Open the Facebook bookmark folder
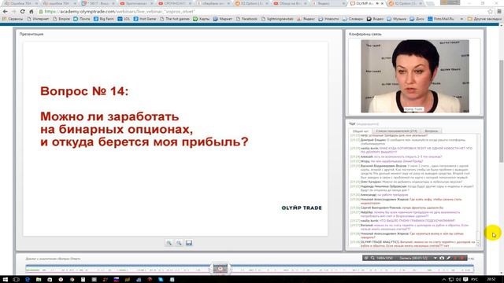 point(246,19)
